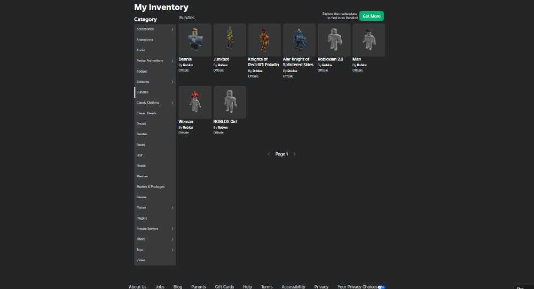This screenshot has height=289, width=534.
Task: Expand the Private Servers category chevron
Action: tap(172, 229)
